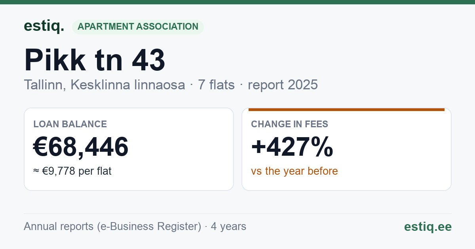The width and height of the screenshot is (475, 249).
Task: Open the estiq.ee link
Action: point(428,226)
